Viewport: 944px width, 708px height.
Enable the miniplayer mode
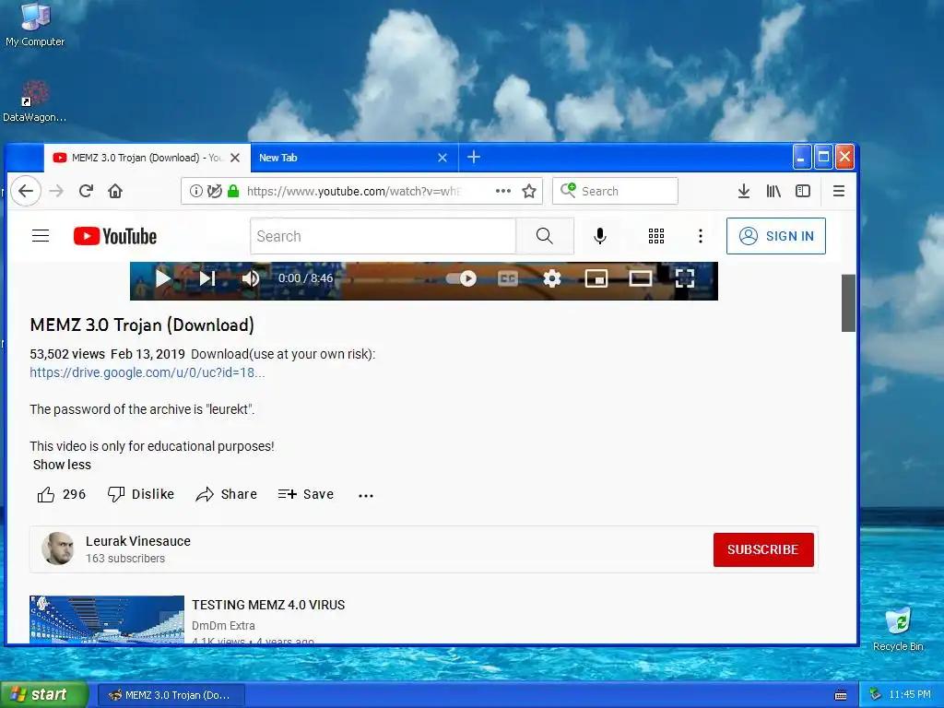click(x=596, y=278)
